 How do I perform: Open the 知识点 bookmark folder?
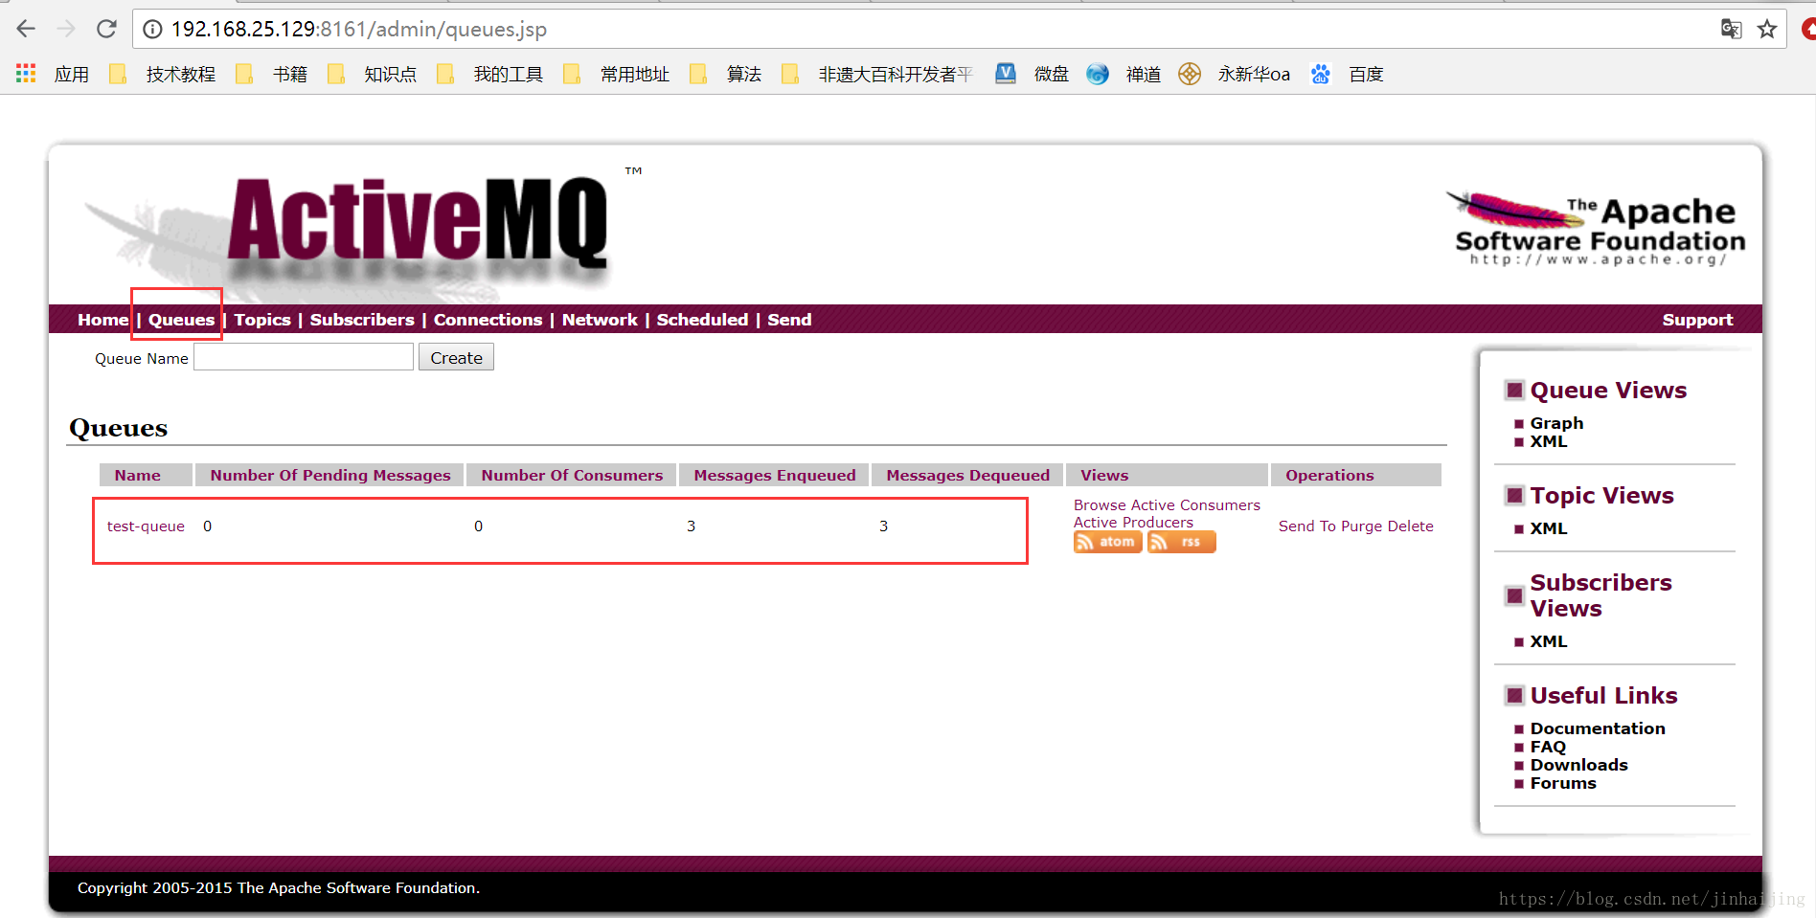372,74
